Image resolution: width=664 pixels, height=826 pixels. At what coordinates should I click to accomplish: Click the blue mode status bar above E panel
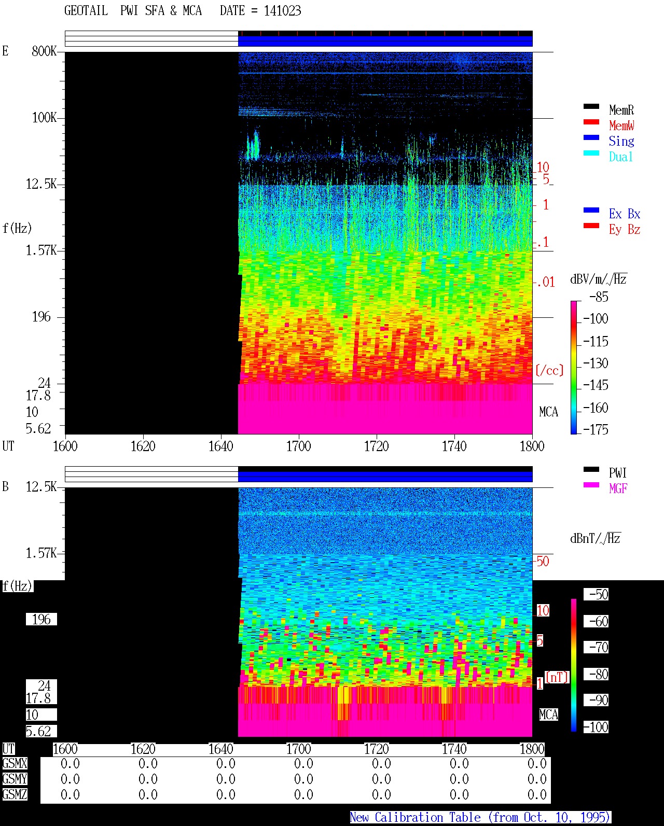coord(385,41)
